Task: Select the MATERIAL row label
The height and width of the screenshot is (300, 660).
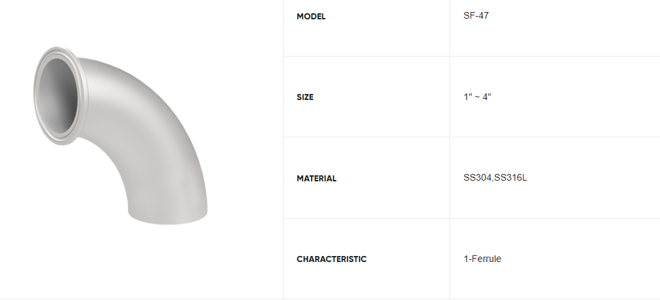Action: pos(316,179)
